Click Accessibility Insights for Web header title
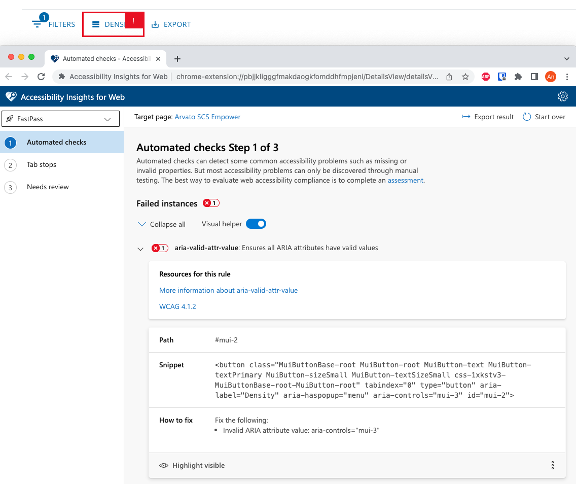The width and height of the screenshot is (576, 484). click(73, 97)
